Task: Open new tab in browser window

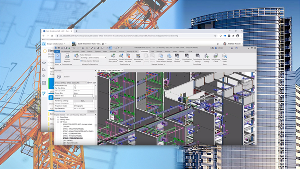Action: [76, 31]
